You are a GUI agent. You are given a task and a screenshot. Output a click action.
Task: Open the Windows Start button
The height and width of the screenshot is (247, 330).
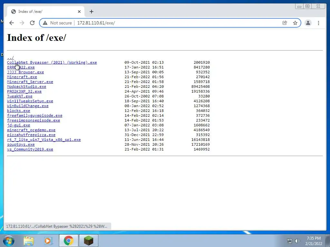pos(9,241)
